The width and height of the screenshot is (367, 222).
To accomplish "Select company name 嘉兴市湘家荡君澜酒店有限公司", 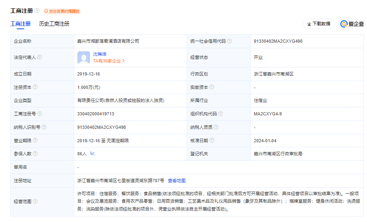I will tap(108, 41).
